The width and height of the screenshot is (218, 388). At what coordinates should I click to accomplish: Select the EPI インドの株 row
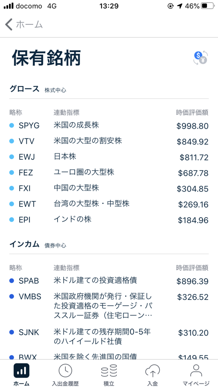(109, 220)
